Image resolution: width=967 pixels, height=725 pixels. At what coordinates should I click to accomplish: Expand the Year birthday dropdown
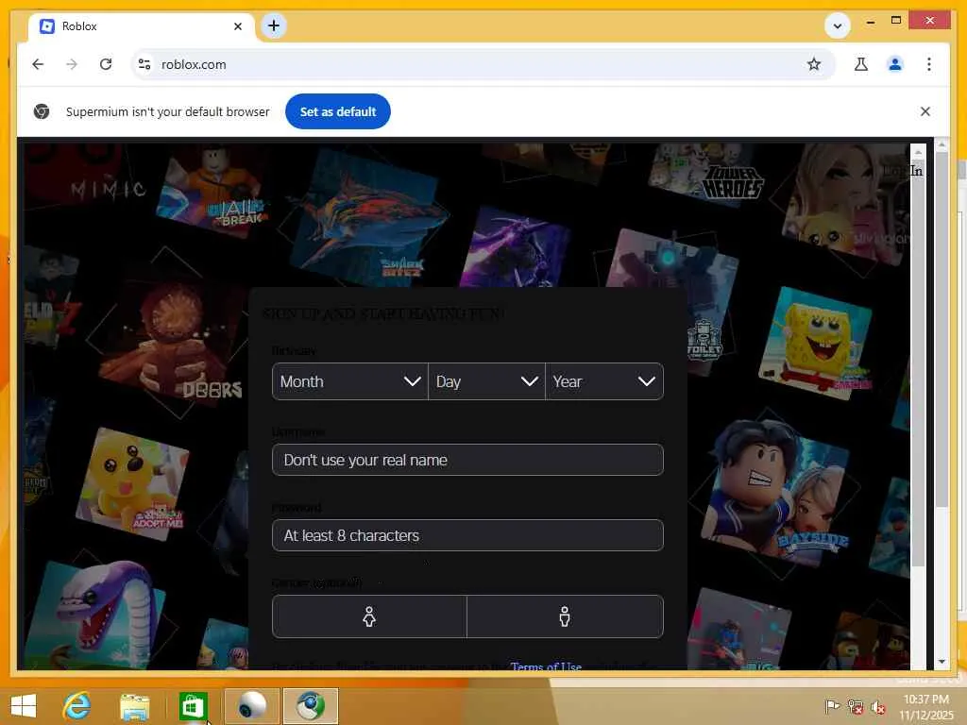[604, 381]
